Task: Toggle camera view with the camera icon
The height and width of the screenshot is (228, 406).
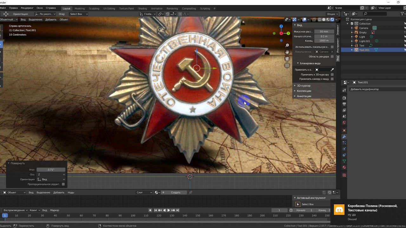Action: 287,59
